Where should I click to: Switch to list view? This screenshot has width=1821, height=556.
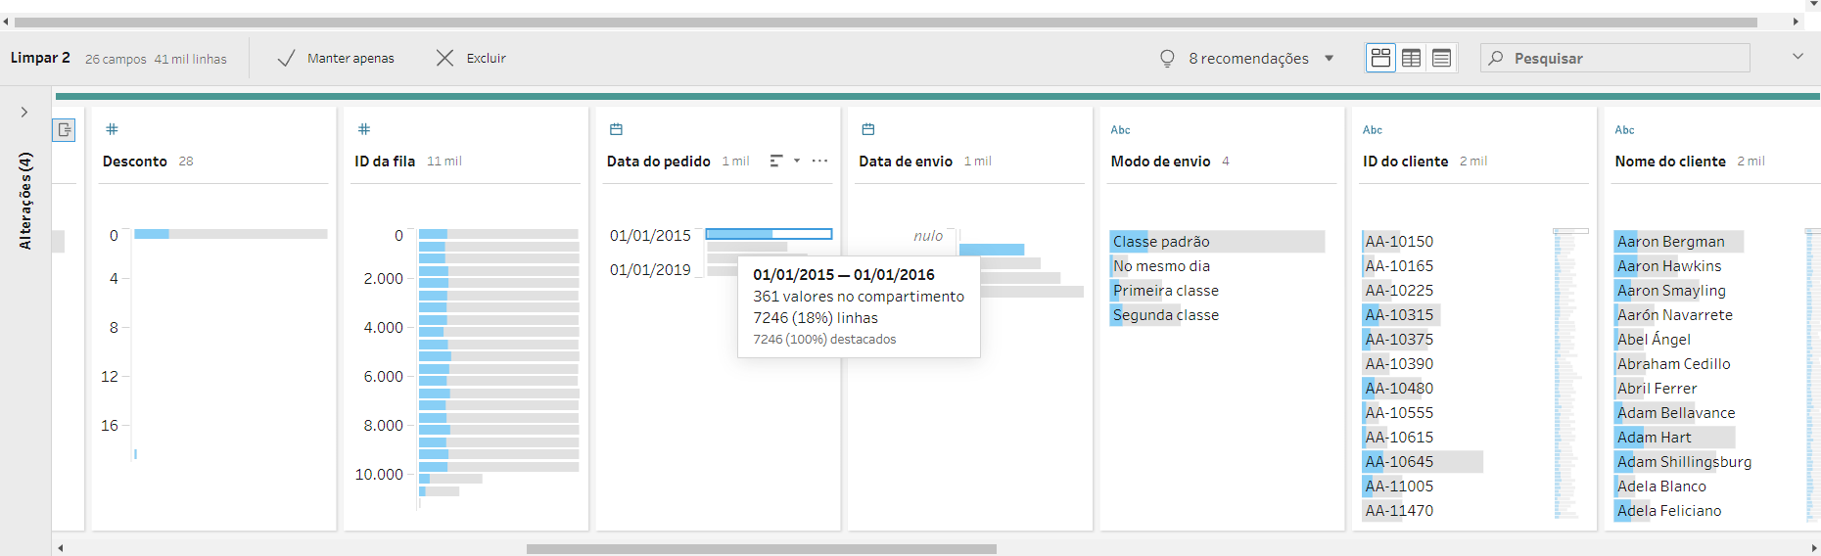[1441, 58]
